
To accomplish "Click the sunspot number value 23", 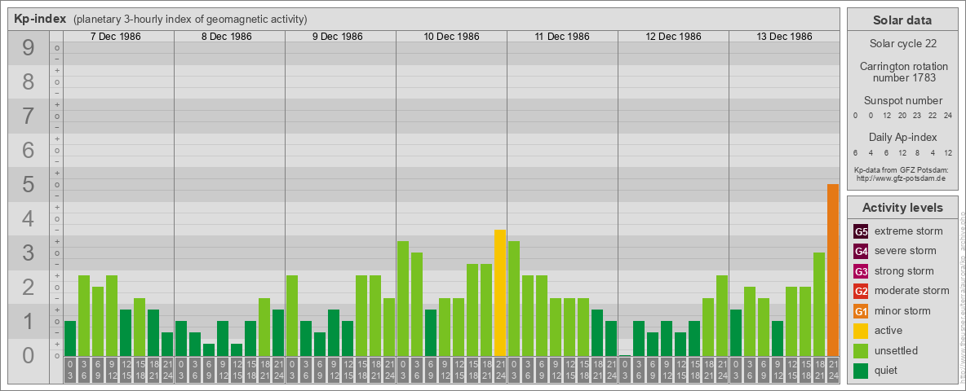I will (x=917, y=116).
